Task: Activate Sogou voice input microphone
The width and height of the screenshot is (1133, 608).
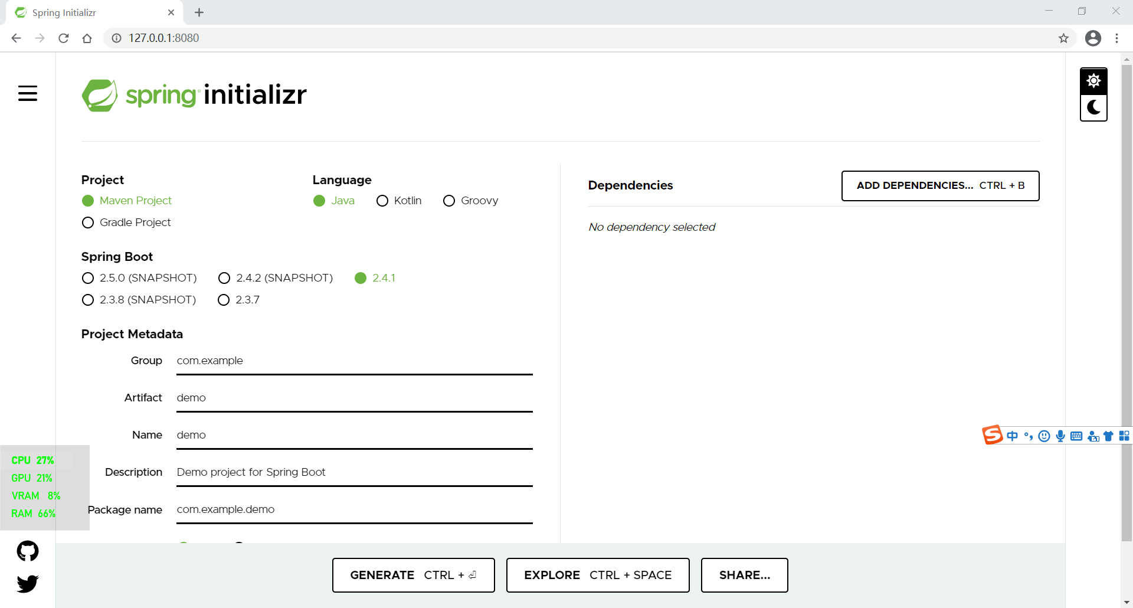Action: coord(1060,436)
